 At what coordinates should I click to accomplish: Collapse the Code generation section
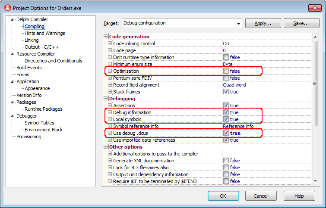[x=106, y=37]
